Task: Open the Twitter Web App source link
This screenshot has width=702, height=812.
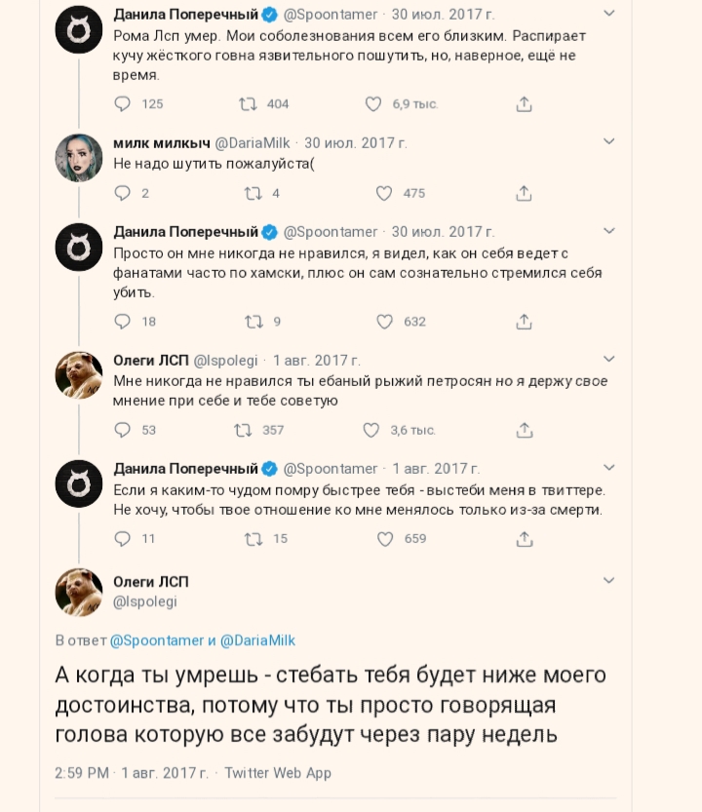Action: 278,773
